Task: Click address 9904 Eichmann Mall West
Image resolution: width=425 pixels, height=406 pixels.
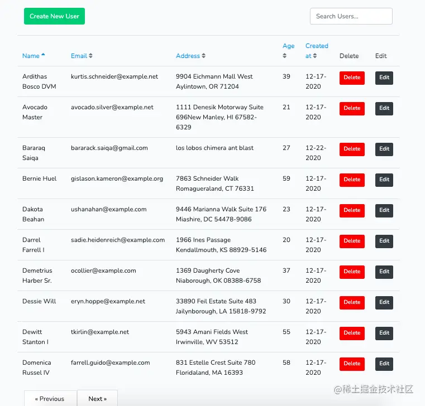Action: [x=214, y=76]
